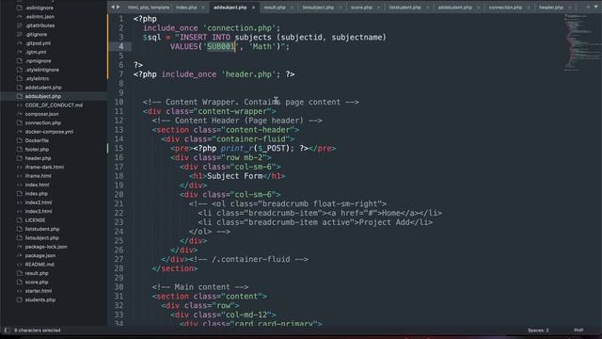This screenshot has width=602, height=339.
Task: Open the tab list dropdown arrow
Action: (595, 7)
